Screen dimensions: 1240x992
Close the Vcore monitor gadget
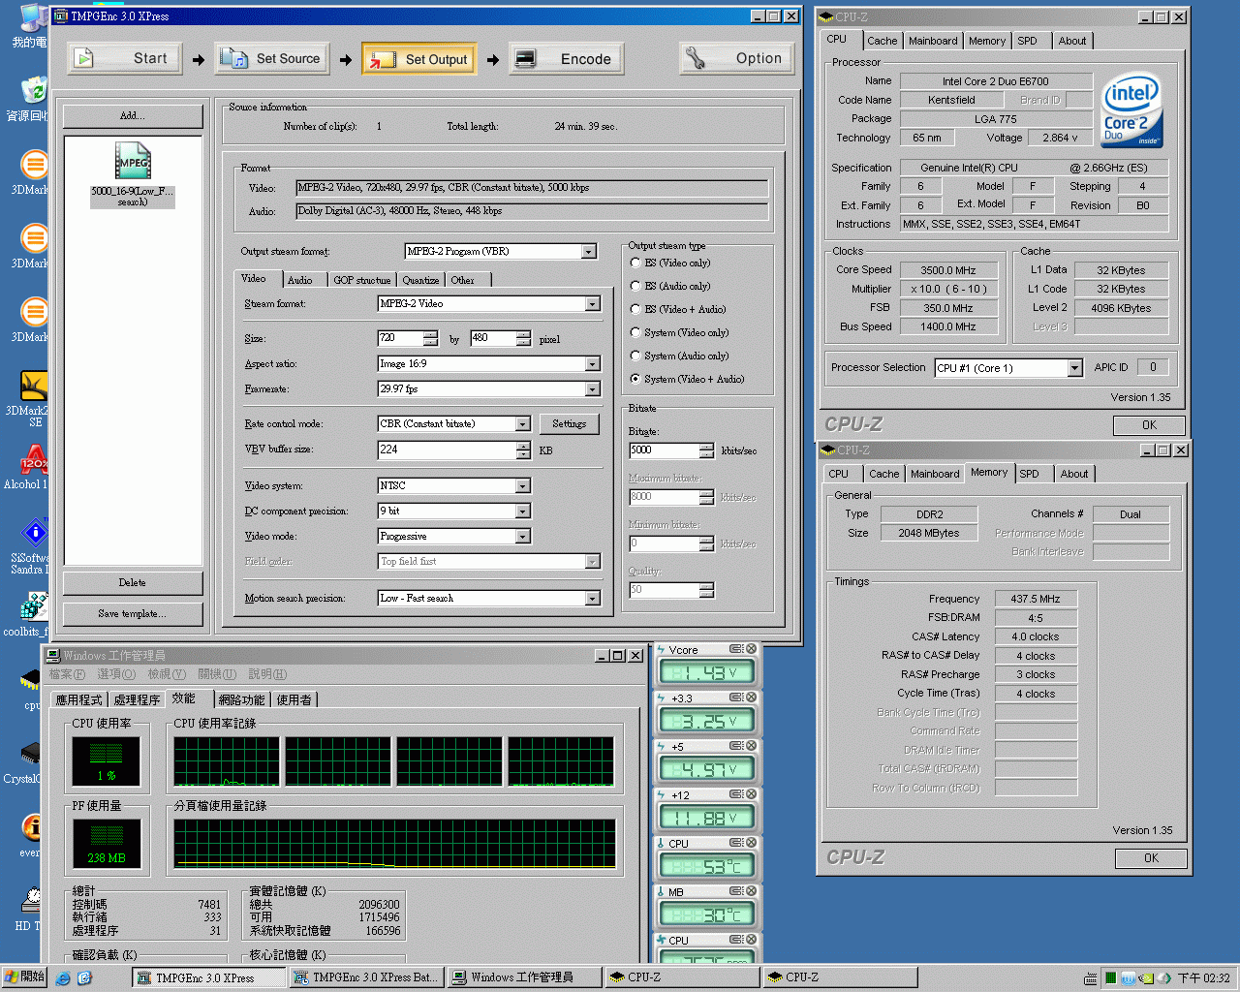tap(751, 649)
